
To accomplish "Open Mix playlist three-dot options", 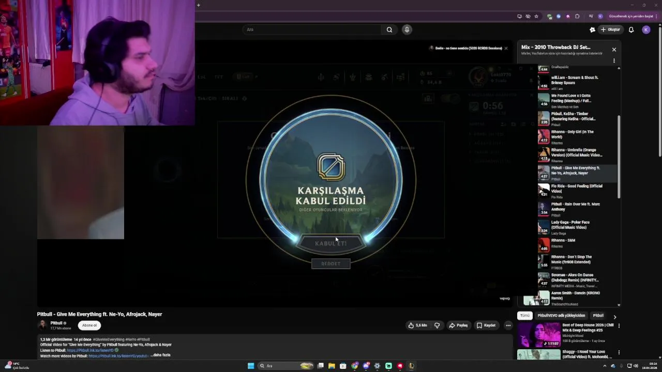I will [614, 60].
